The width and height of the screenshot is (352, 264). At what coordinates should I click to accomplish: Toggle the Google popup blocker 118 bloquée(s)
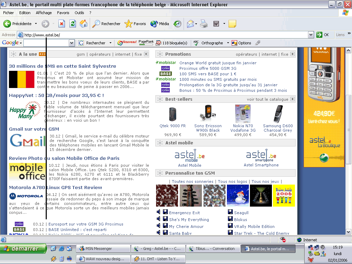click(x=172, y=43)
